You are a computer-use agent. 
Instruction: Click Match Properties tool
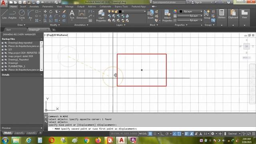click(x=167, y=16)
